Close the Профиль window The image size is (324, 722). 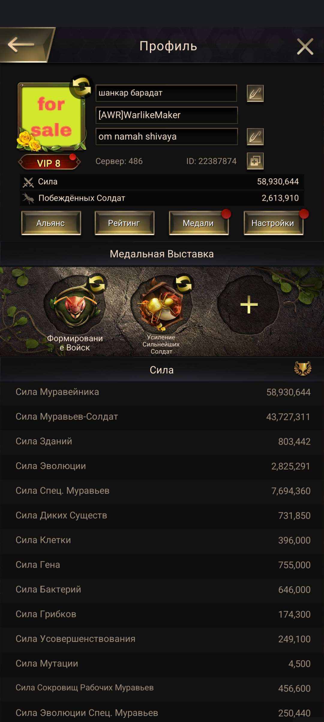[305, 46]
